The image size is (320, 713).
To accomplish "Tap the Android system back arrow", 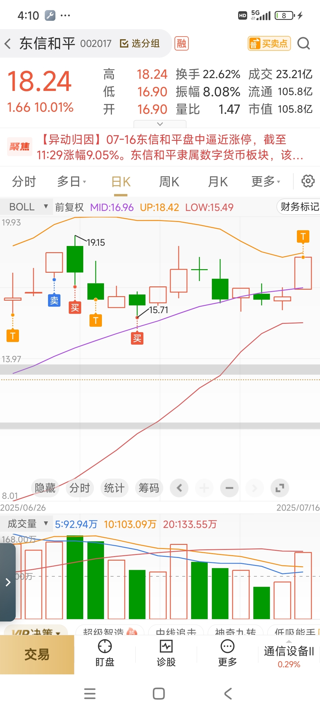I will (x=228, y=694).
